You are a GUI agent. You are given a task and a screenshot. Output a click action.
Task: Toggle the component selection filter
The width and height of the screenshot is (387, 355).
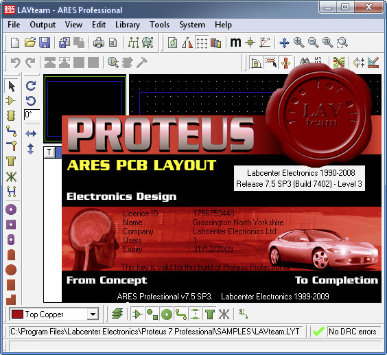point(137,314)
